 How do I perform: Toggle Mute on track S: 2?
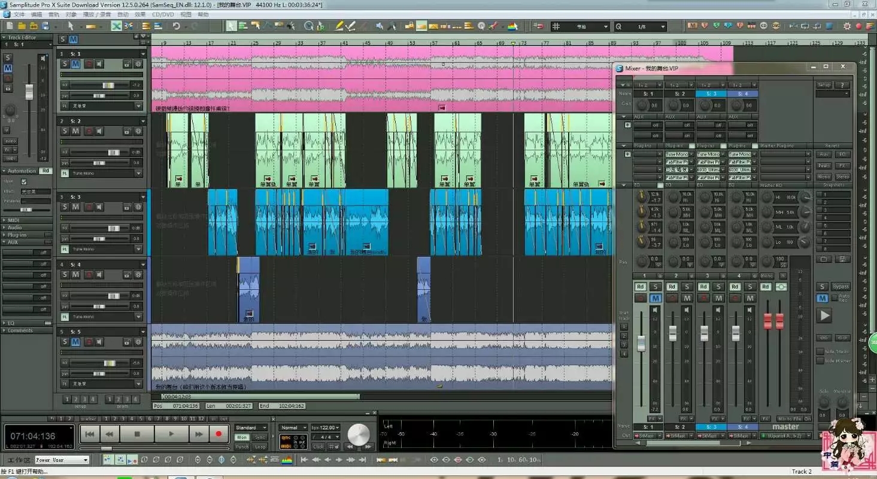click(75, 131)
